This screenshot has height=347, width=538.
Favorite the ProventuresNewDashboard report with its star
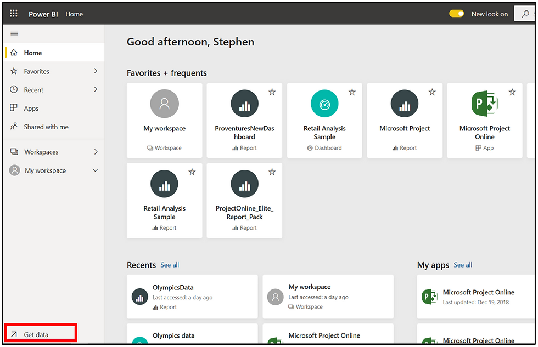pyautogui.click(x=272, y=92)
